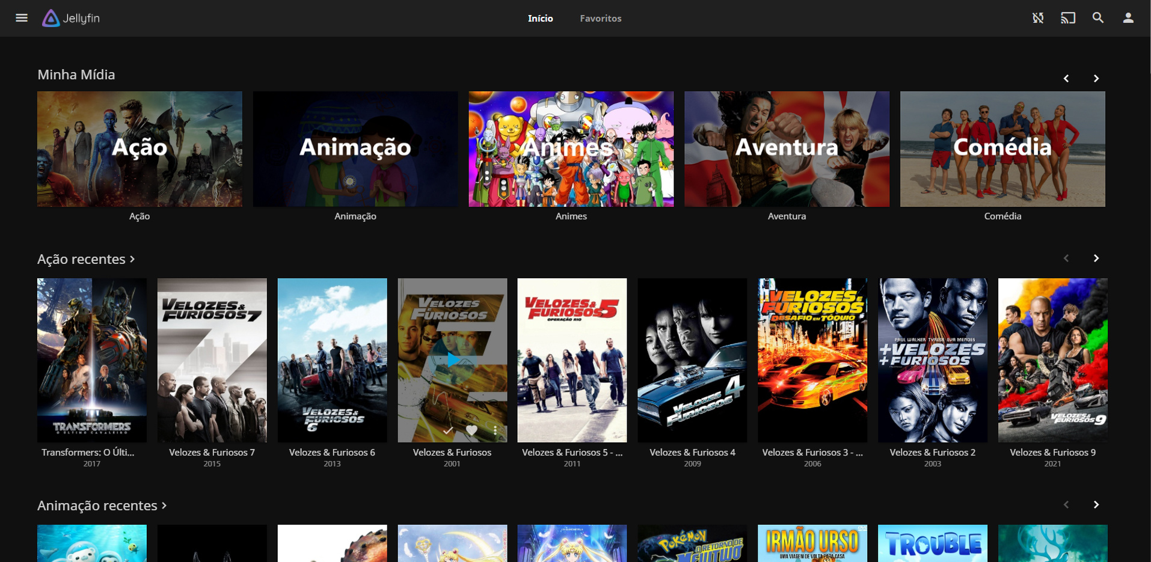Click the 'Comédia' caption below its library card
Screen dimensions: 1151x562
(x=1002, y=216)
